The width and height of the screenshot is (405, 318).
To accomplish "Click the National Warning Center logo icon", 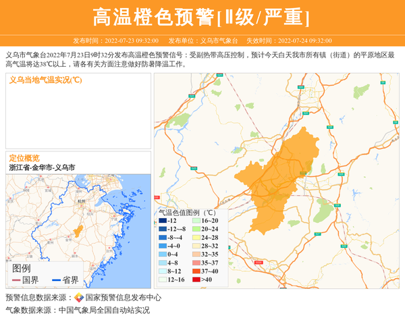I will (79, 298).
